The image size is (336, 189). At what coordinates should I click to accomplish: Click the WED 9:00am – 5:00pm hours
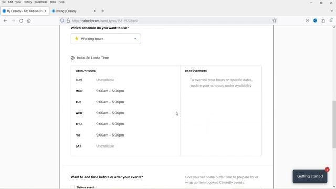pos(110,113)
